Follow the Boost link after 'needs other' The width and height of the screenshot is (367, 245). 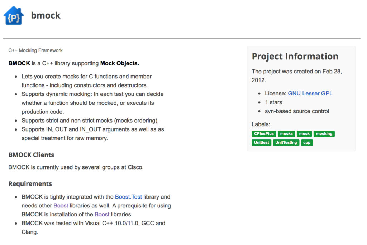pyautogui.click(x=61, y=206)
